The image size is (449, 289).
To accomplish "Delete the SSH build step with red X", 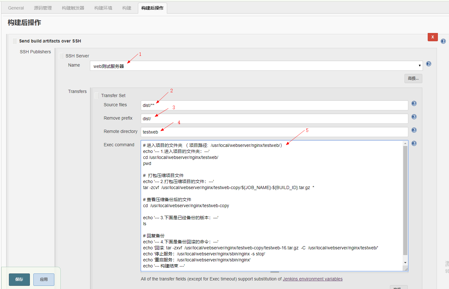I will tap(433, 37).
